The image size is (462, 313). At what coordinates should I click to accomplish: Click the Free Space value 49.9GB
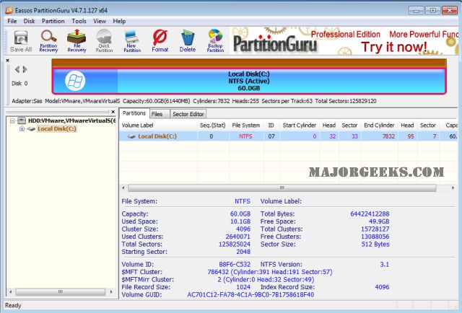point(379,221)
